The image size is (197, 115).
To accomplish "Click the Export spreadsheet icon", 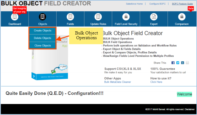I will click(x=154, y=17).
